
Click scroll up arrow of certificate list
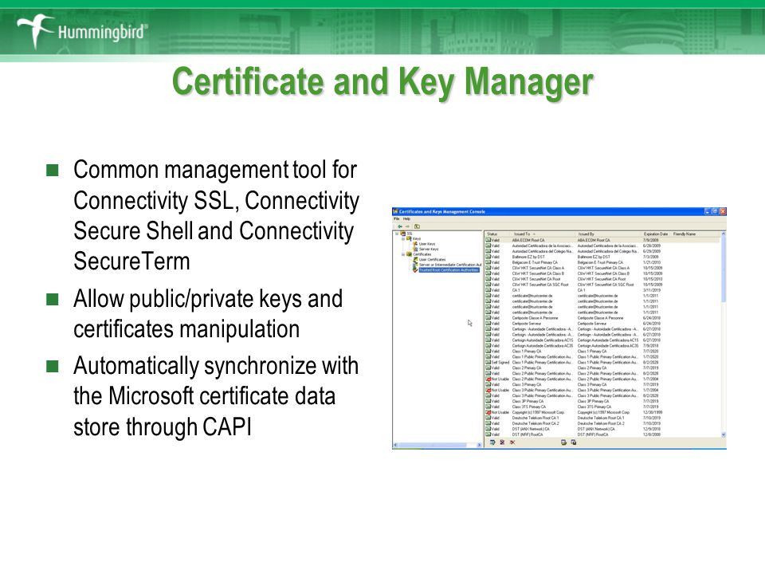[x=724, y=234]
